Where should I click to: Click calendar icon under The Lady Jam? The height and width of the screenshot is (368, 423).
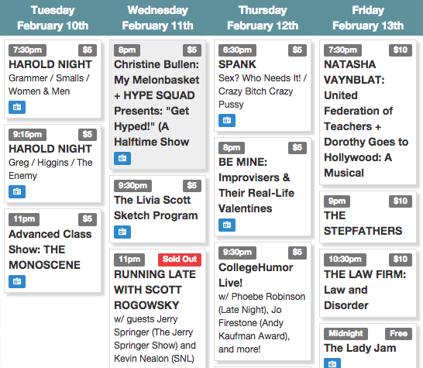pos(332,363)
